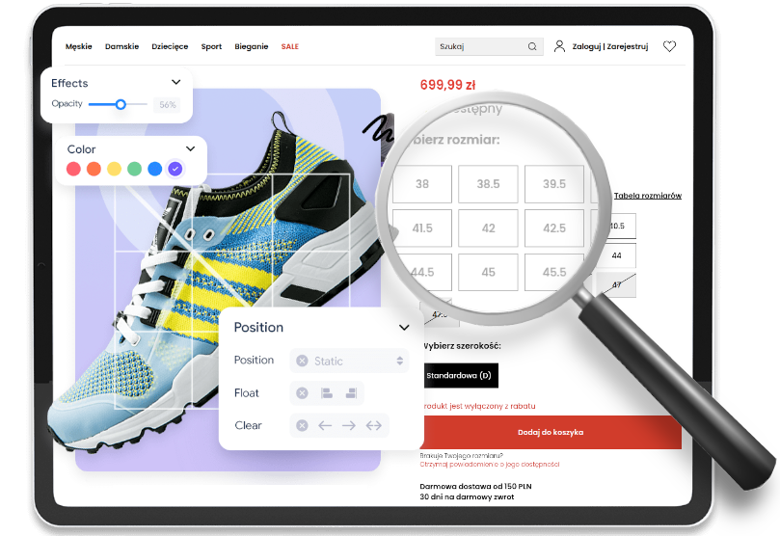The image size is (780, 536).
Task: Select the float left icon
Action: 327,393
